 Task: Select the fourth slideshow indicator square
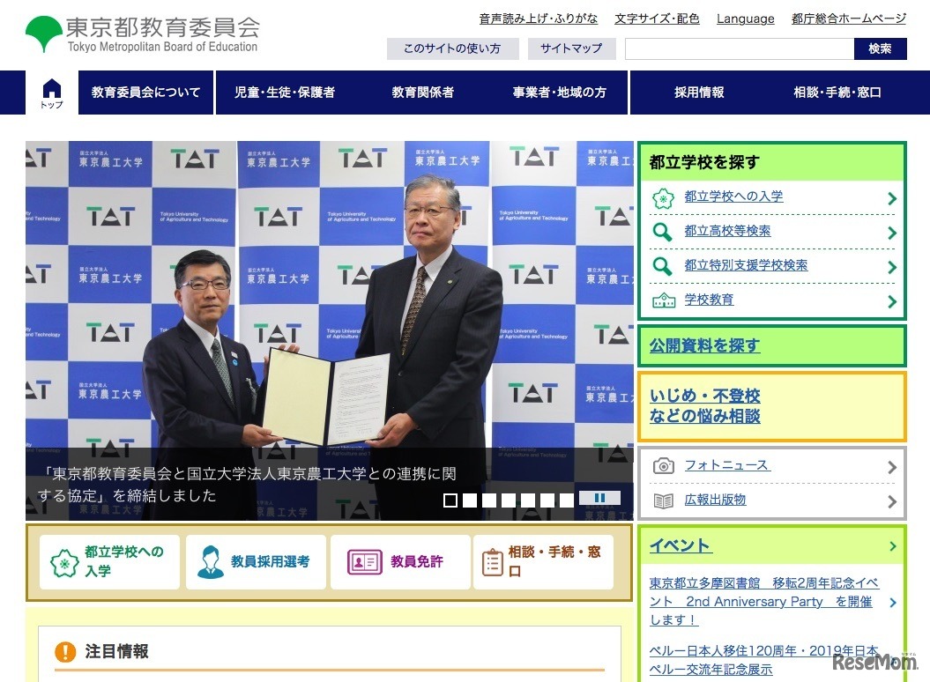[x=509, y=500]
